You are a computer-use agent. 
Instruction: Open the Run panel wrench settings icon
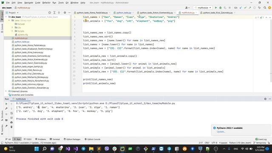pos(6,108)
